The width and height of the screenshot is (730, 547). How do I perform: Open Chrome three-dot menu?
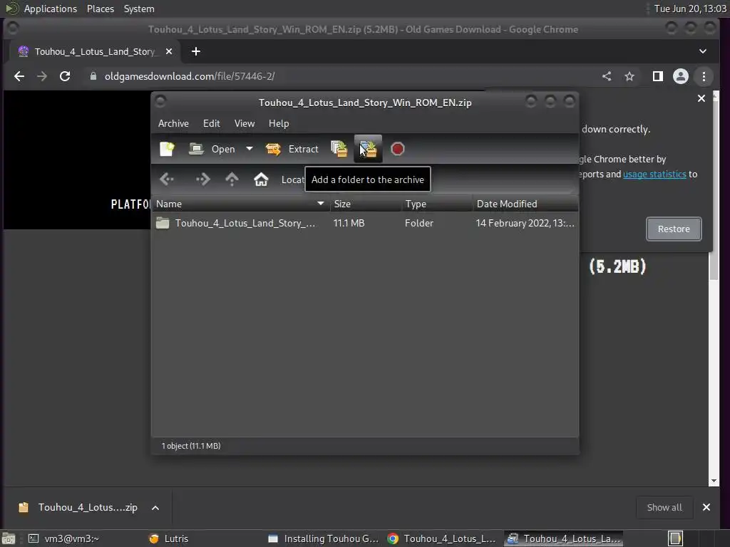pos(704,76)
